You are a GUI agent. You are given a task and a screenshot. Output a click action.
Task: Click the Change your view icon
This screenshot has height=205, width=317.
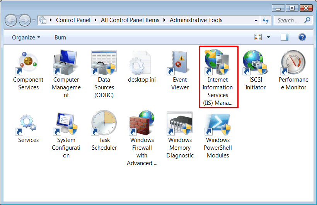(x=258, y=37)
